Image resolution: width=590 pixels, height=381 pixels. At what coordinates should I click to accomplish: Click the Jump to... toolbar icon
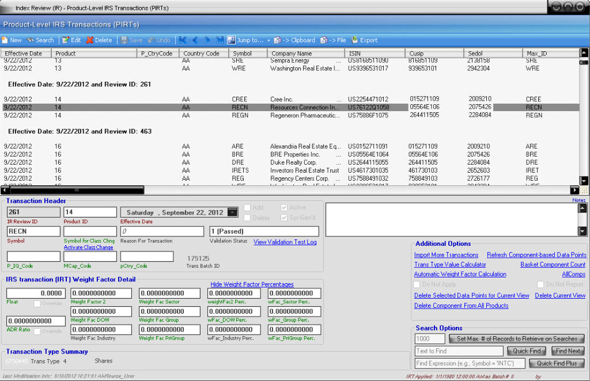tap(231, 40)
